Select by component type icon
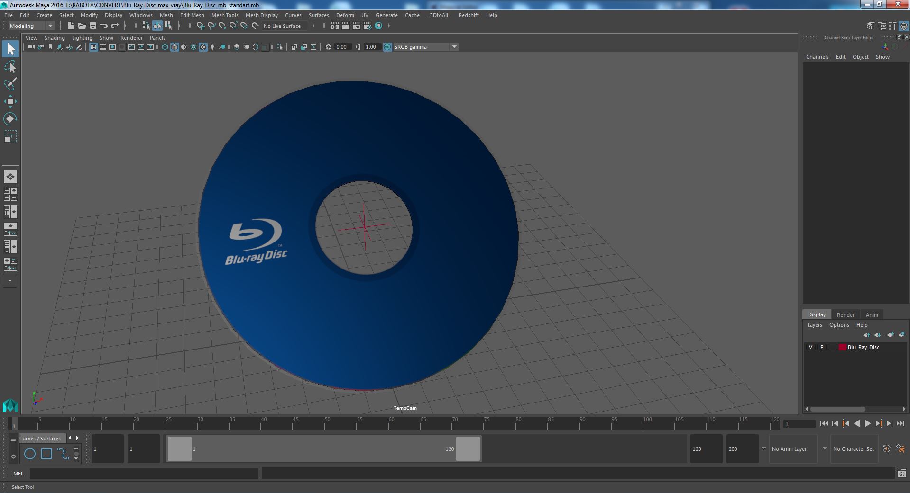The height and width of the screenshot is (493, 910). click(168, 26)
